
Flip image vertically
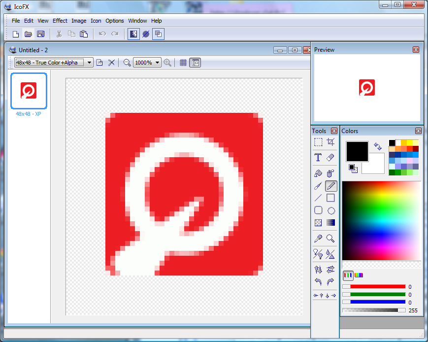tap(318, 270)
